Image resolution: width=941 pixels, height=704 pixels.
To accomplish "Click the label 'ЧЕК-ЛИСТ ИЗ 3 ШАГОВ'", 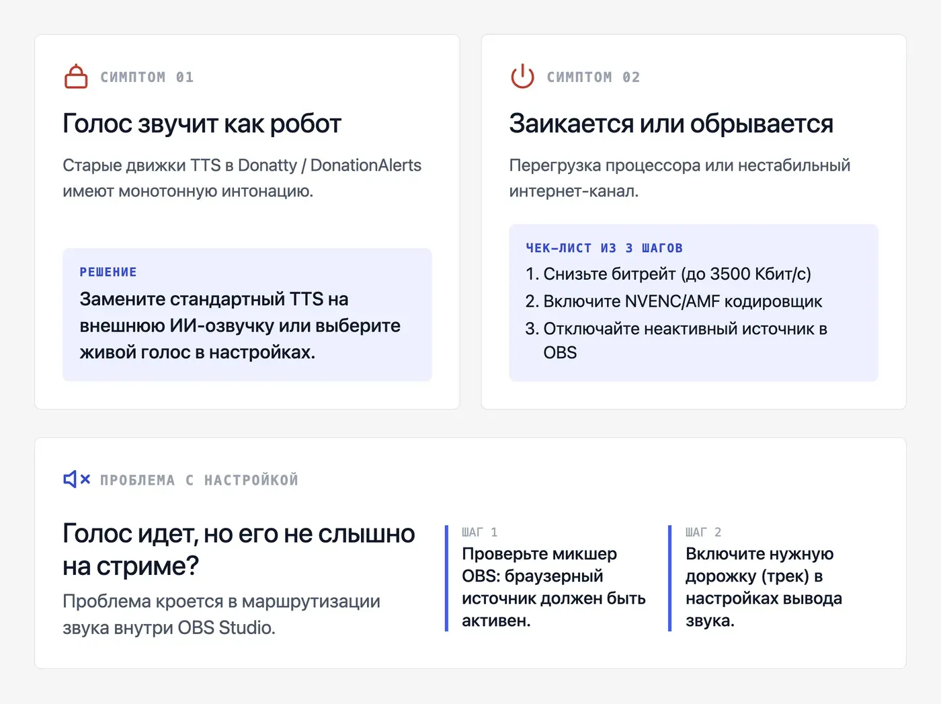I will click(604, 248).
